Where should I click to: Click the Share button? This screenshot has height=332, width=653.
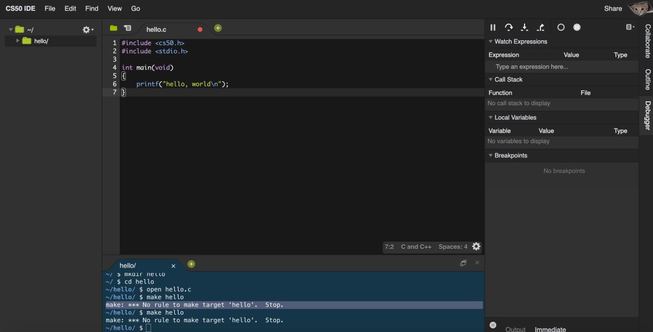[613, 8]
